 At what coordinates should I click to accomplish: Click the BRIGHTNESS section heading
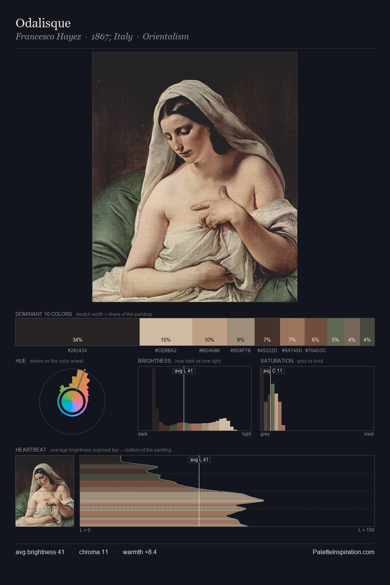154,361
